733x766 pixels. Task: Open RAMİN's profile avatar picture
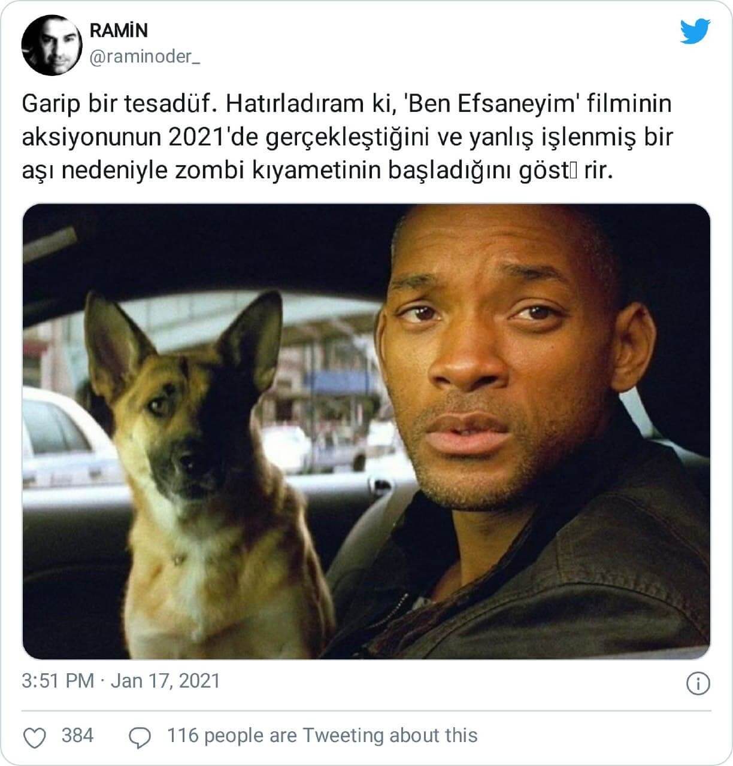tap(51, 45)
